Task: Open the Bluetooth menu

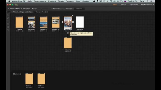Action: (x=108, y=1)
